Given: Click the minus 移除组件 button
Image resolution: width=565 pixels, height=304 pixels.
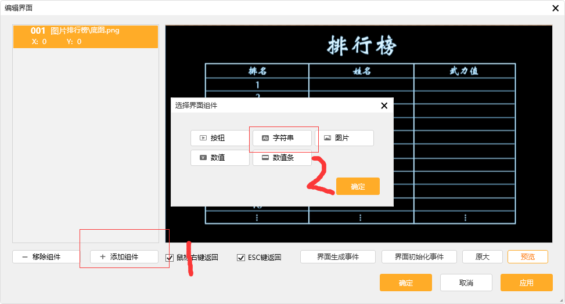Looking at the screenshot, I should pyautogui.click(x=46, y=257).
